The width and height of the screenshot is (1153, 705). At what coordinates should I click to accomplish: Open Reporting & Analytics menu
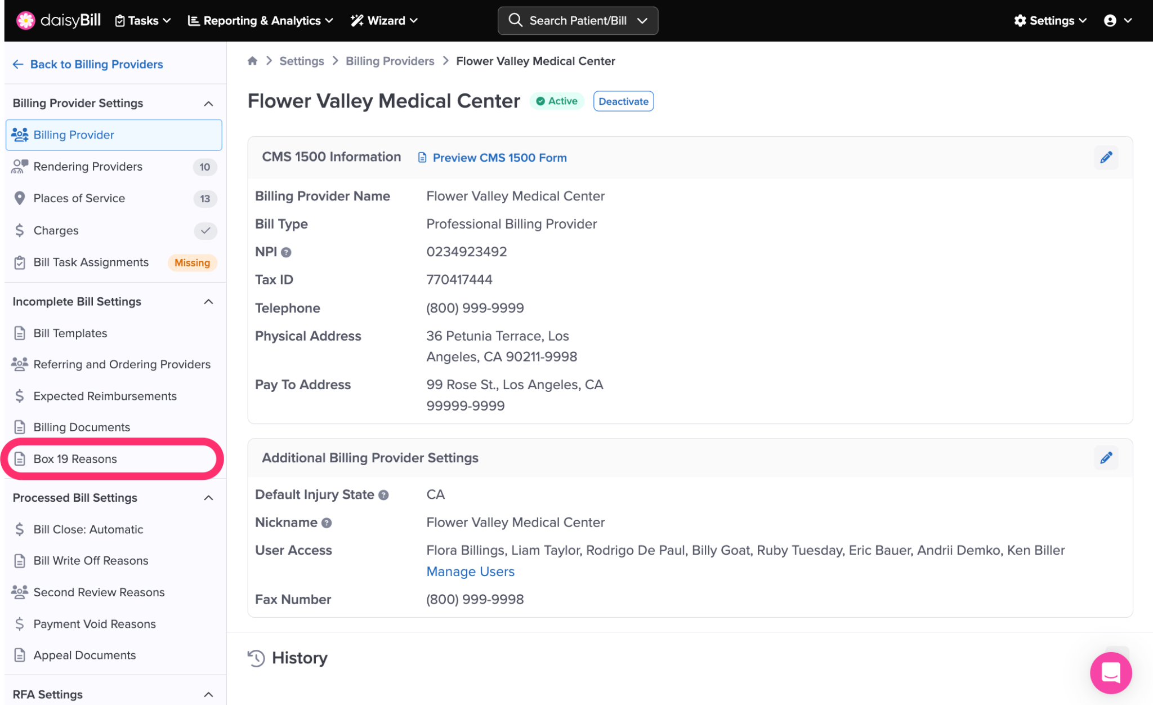click(x=260, y=21)
